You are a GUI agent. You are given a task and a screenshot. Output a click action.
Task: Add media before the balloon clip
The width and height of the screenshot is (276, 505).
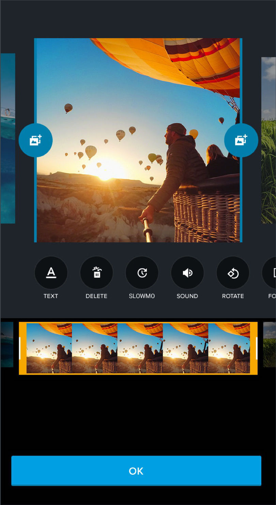(35, 140)
